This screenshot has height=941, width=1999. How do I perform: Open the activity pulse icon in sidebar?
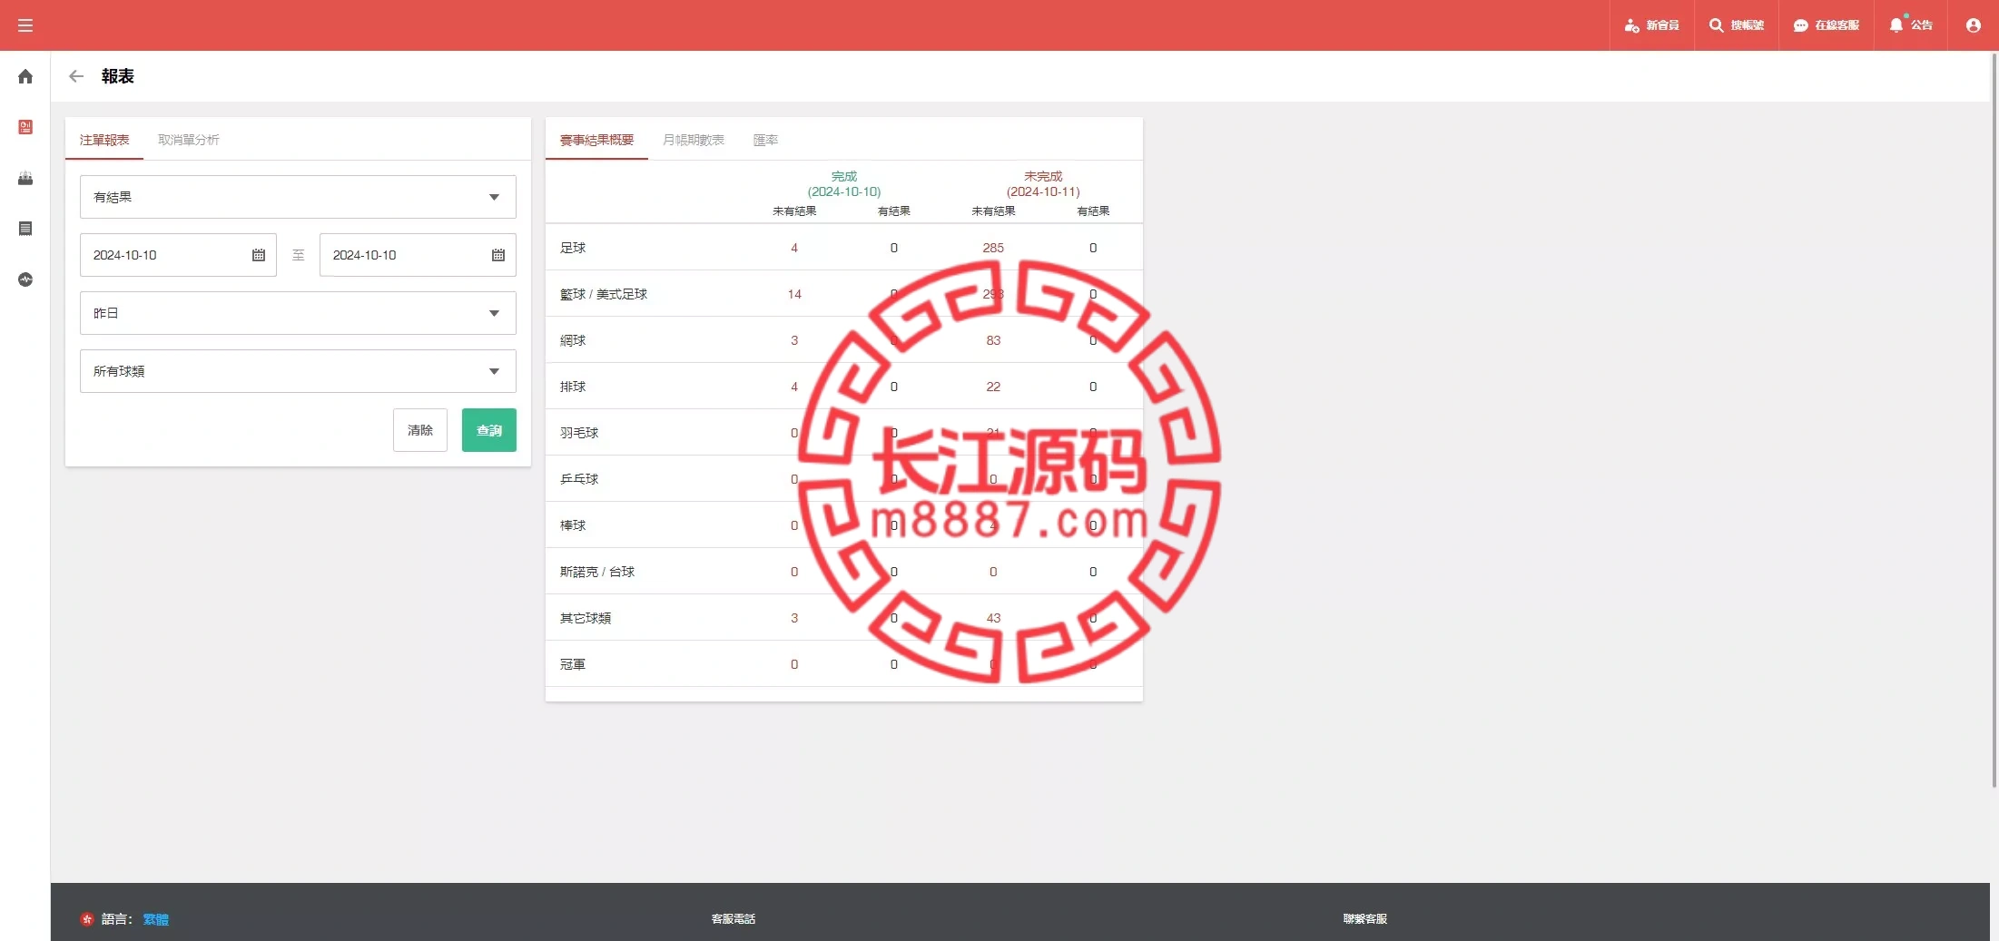25,279
